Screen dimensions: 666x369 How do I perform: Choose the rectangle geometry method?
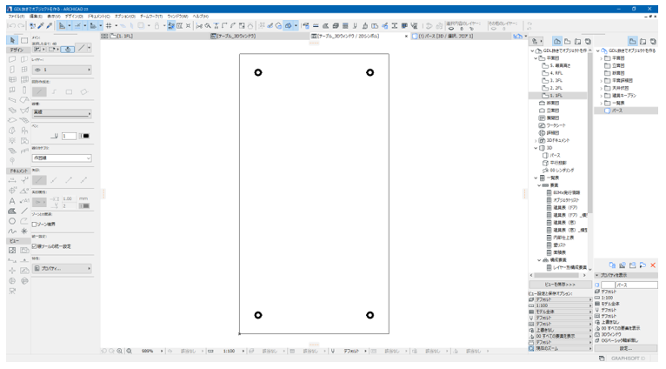coord(69,92)
